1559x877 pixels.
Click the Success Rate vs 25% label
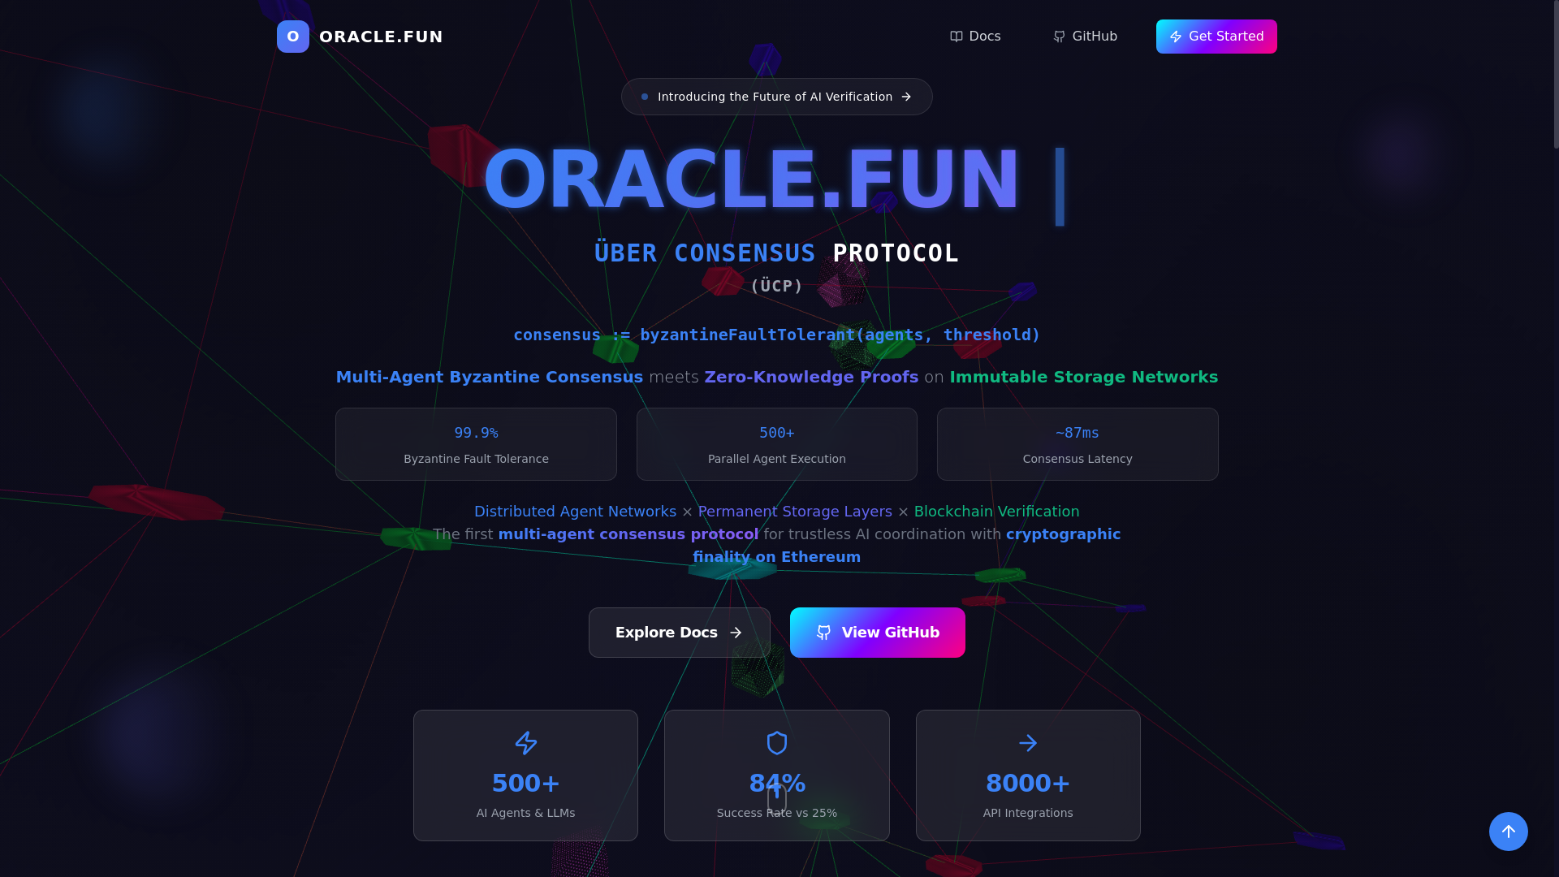(777, 813)
